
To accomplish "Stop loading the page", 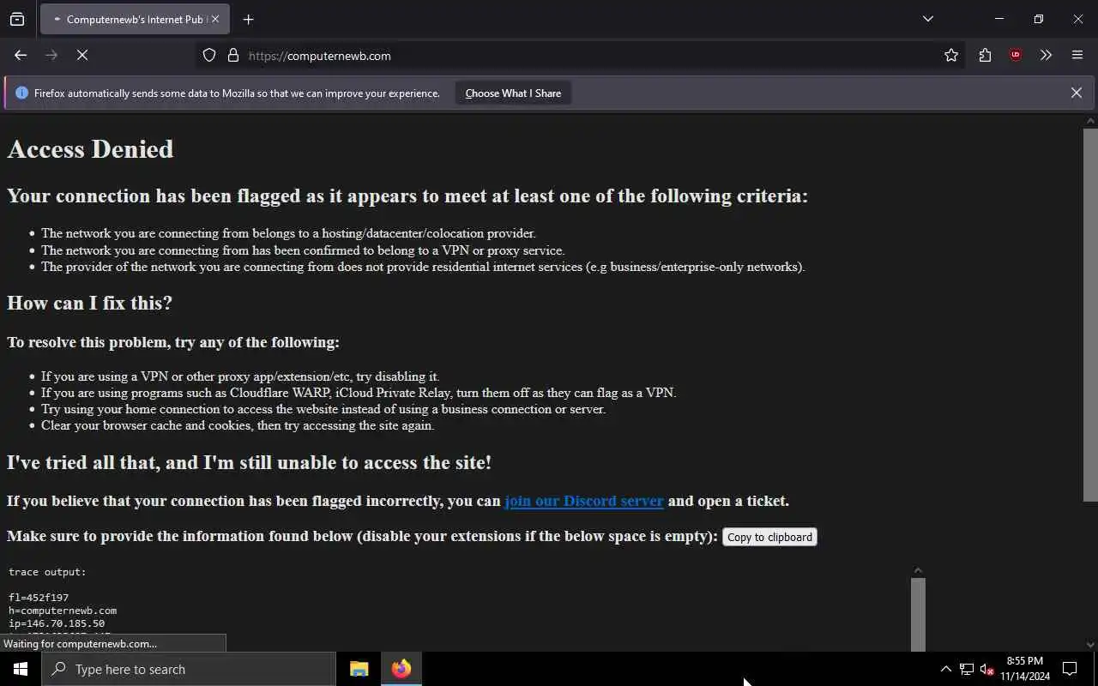I will click(x=82, y=55).
